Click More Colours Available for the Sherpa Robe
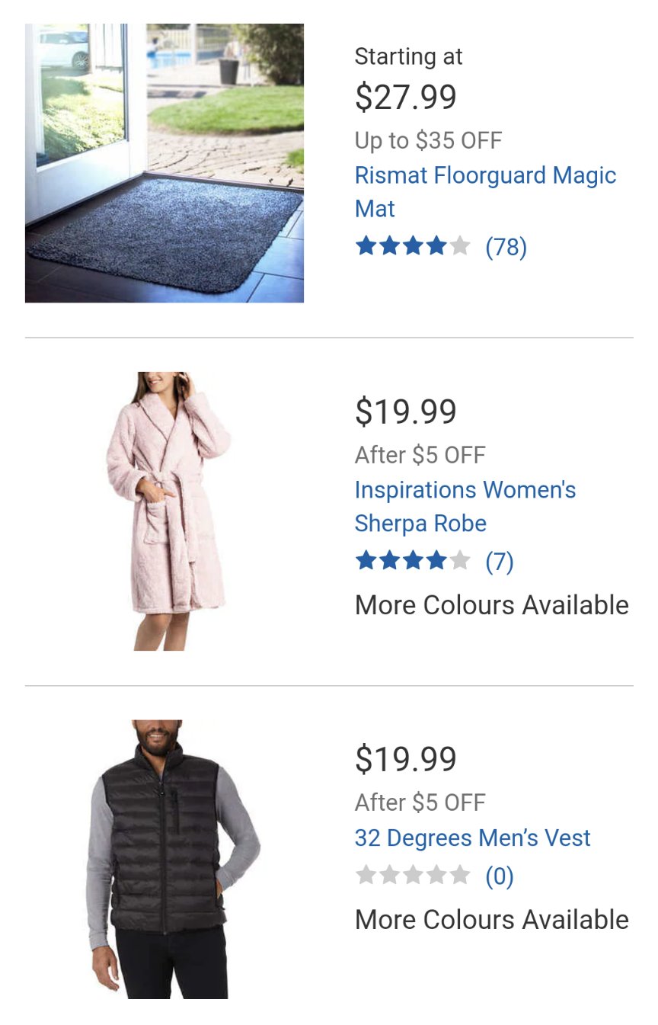The image size is (658, 1025). coord(492,605)
